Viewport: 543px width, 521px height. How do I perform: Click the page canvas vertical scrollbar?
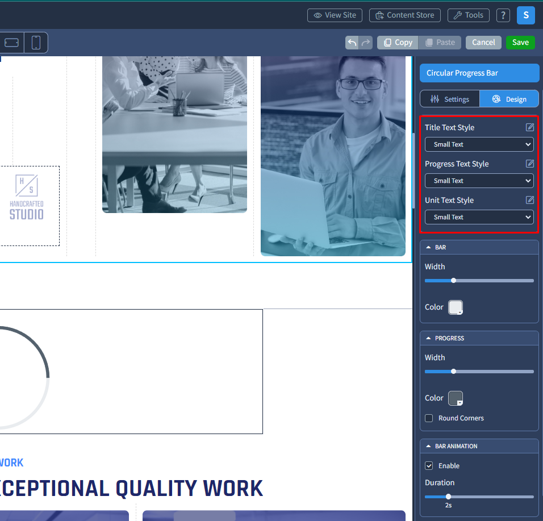click(x=413, y=170)
